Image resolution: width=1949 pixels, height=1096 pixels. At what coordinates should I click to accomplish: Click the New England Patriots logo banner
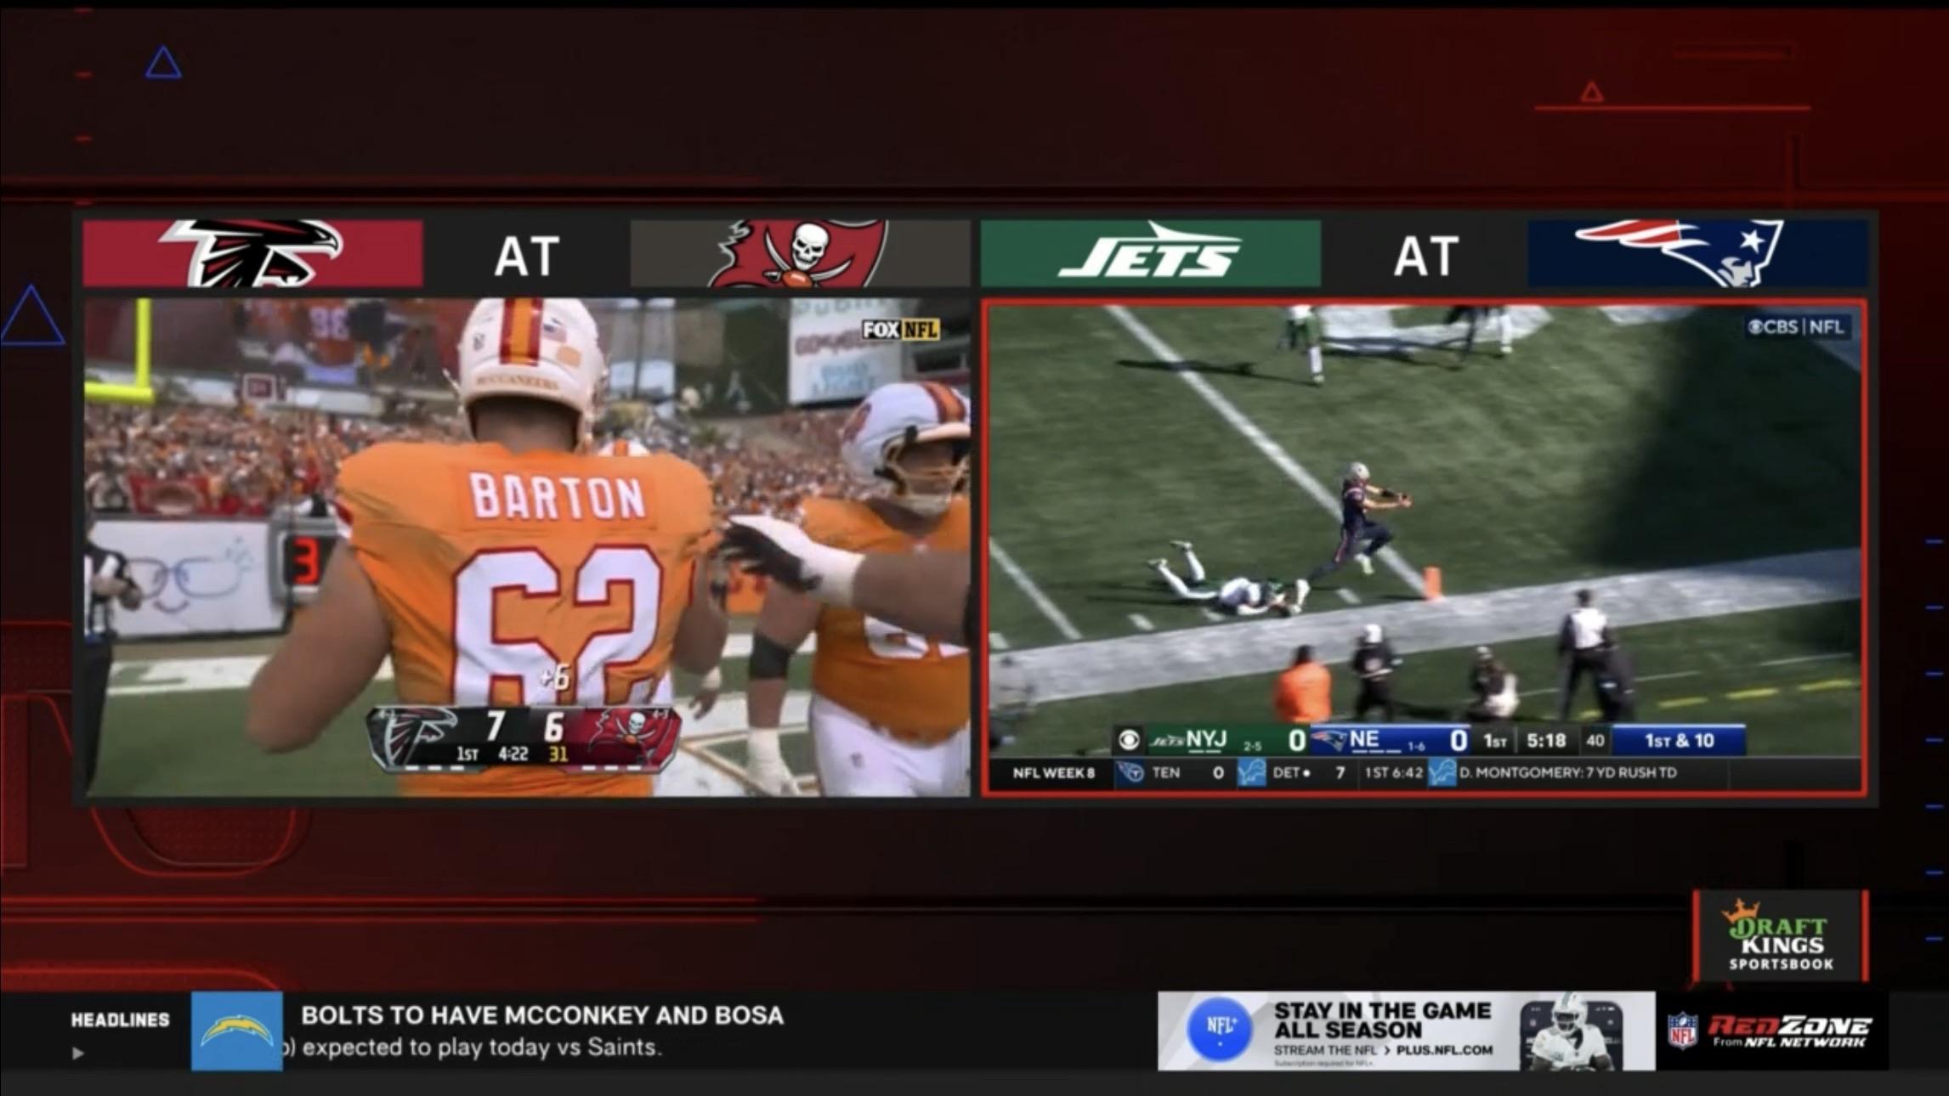pos(1697,253)
